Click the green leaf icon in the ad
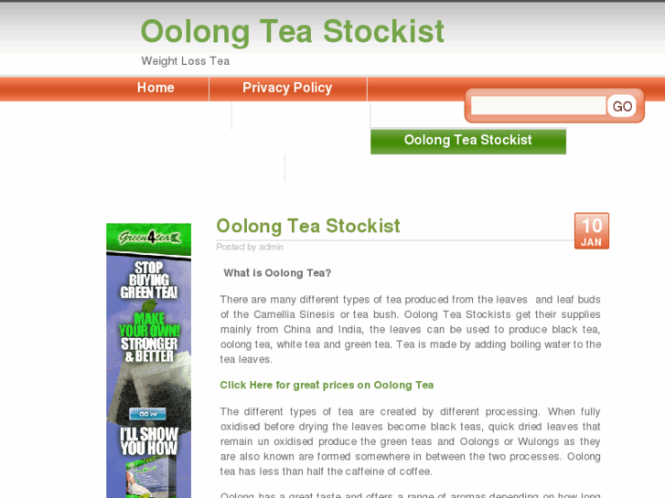Viewport: 665px width, 498px height. [149, 304]
